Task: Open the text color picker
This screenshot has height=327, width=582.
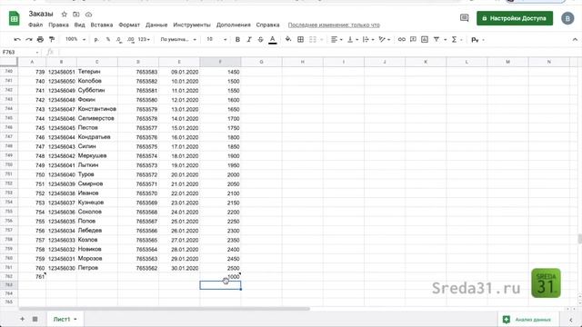Action: pyautogui.click(x=273, y=40)
